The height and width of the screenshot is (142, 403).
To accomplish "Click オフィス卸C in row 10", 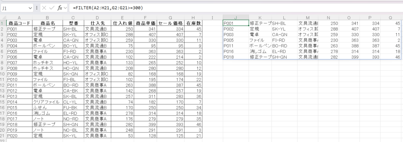I will click(97, 74).
